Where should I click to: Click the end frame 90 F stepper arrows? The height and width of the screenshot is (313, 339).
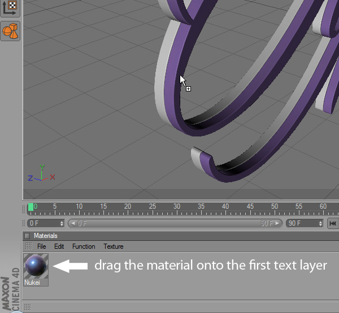[321, 223]
